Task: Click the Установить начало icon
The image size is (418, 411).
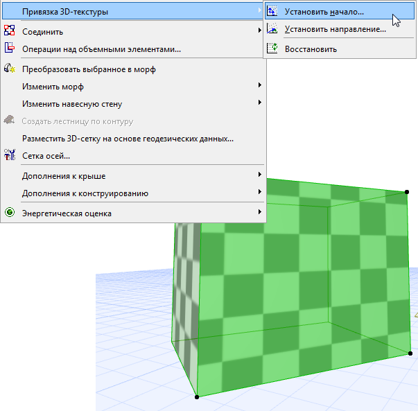Action: [272, 11]
